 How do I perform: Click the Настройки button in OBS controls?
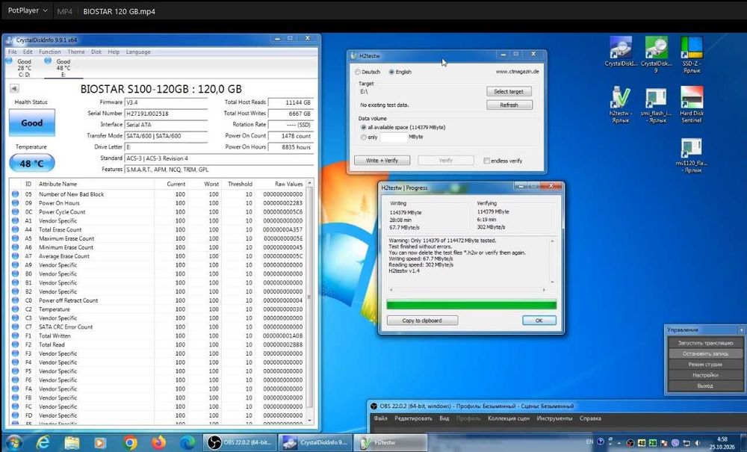[x=705, y=375]
